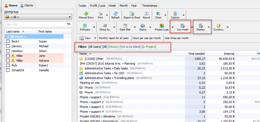
Task: Click the User / No. search field
Action: point(35,24)
